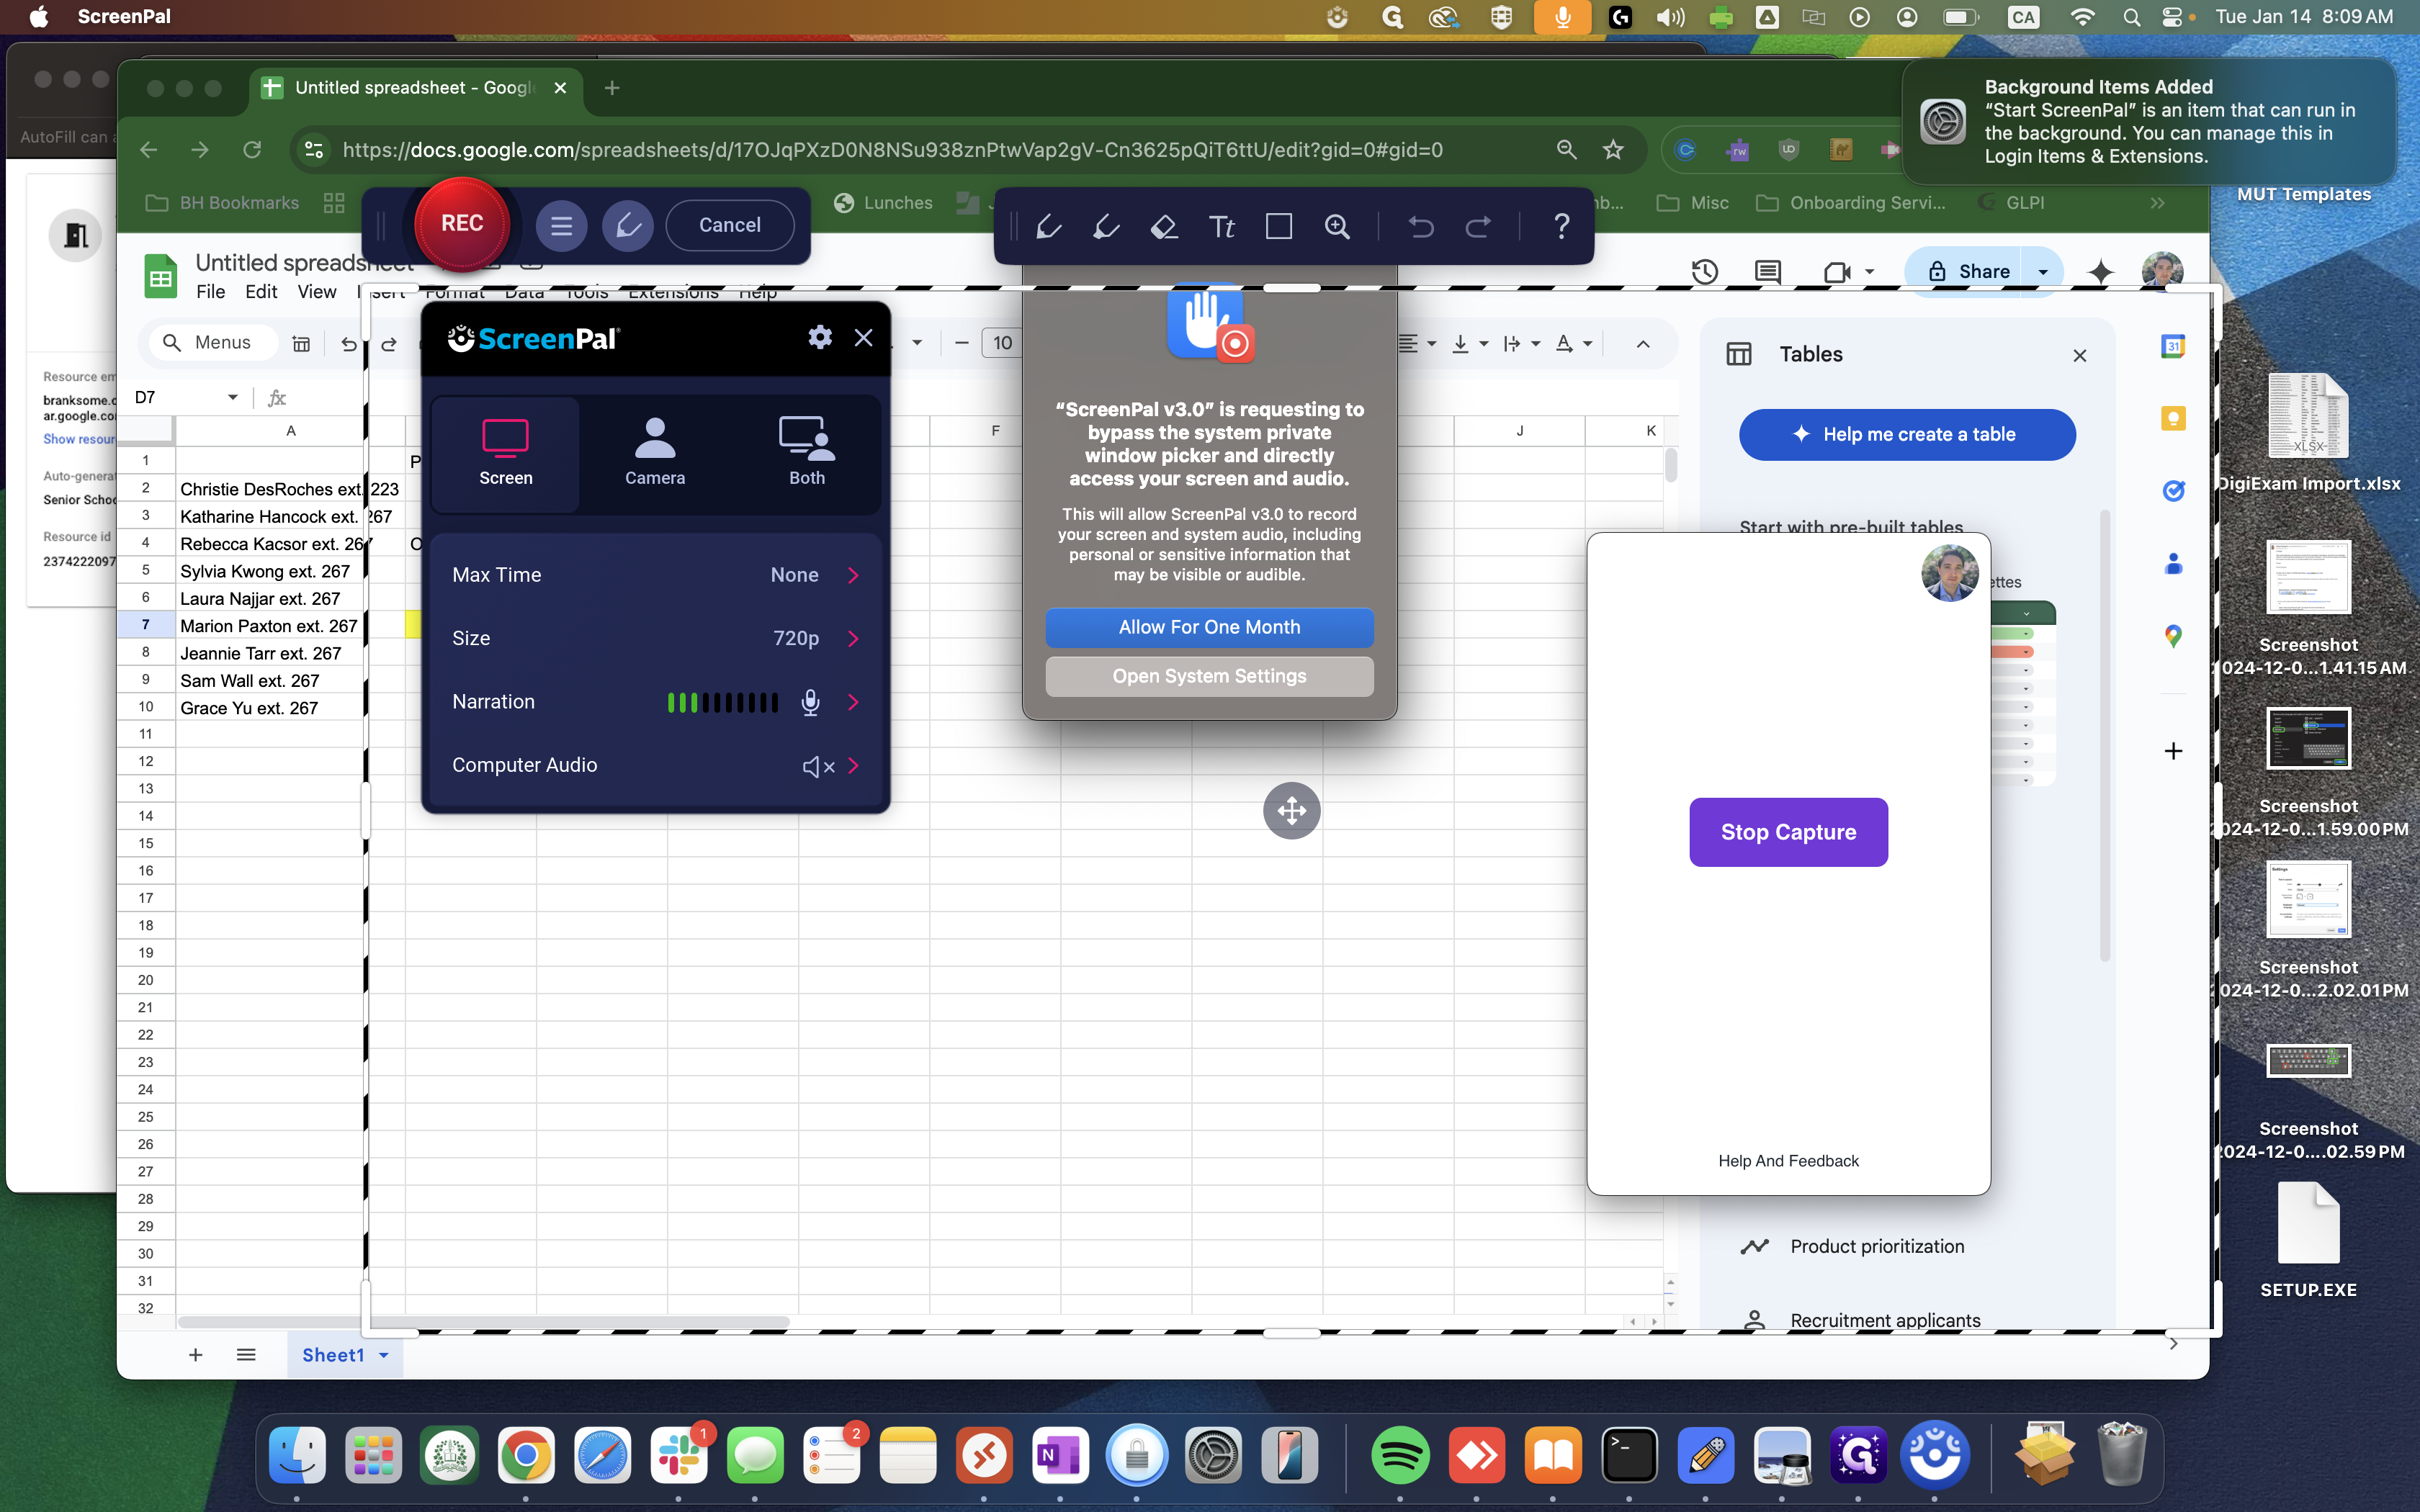Open Spotify from the Dock
The height and width of the screenshot is (1512, 2420).
click(x=1399, y=1455)
